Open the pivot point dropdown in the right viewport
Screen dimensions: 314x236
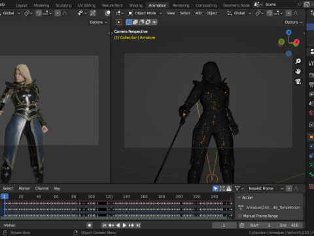(x=260, y=13)
